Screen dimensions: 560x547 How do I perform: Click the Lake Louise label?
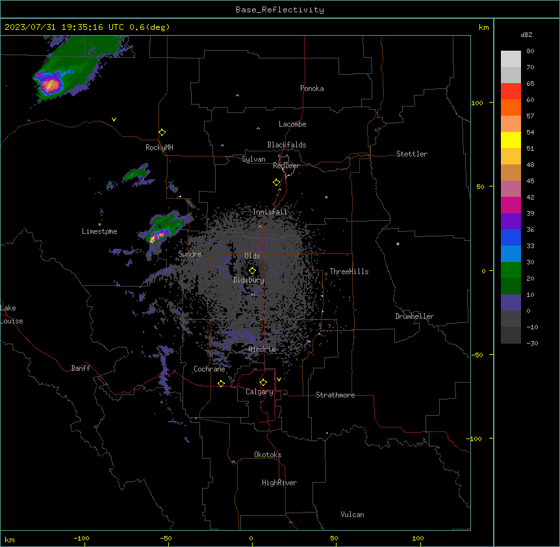click(x=12, y=314)
